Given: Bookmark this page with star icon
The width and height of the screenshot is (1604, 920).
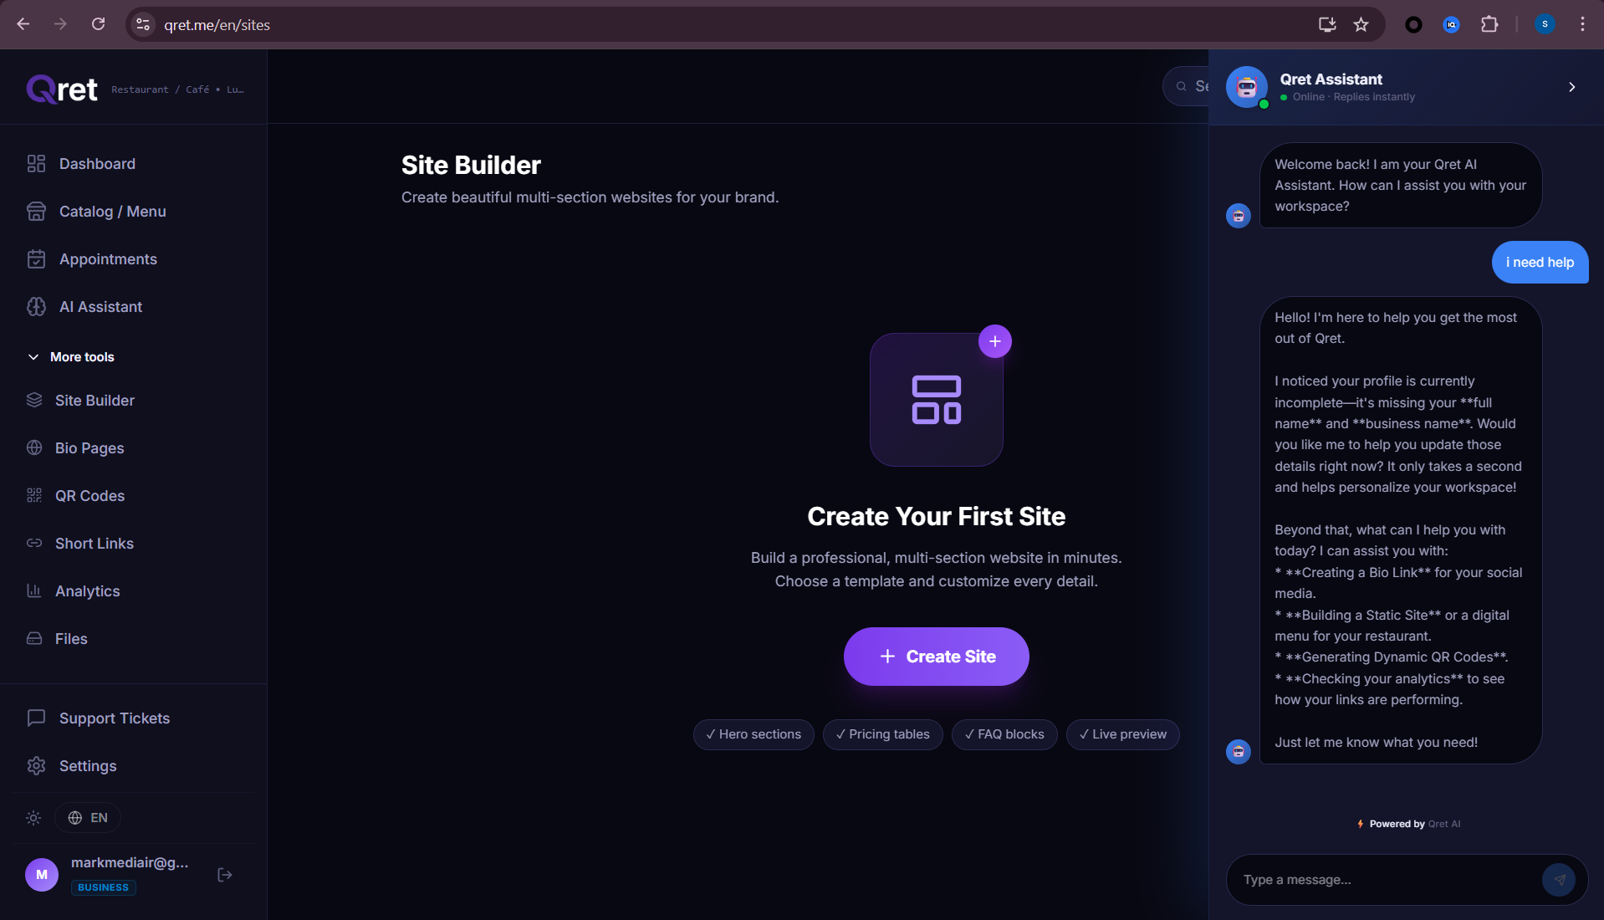Looking at the screenshot, I should click(x=1361, y=24).
